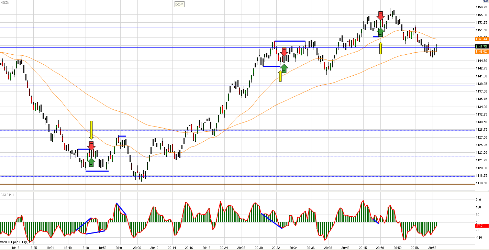Click the 1128.75 price axis label
This screenshot has height=250, width=489.
481,129
